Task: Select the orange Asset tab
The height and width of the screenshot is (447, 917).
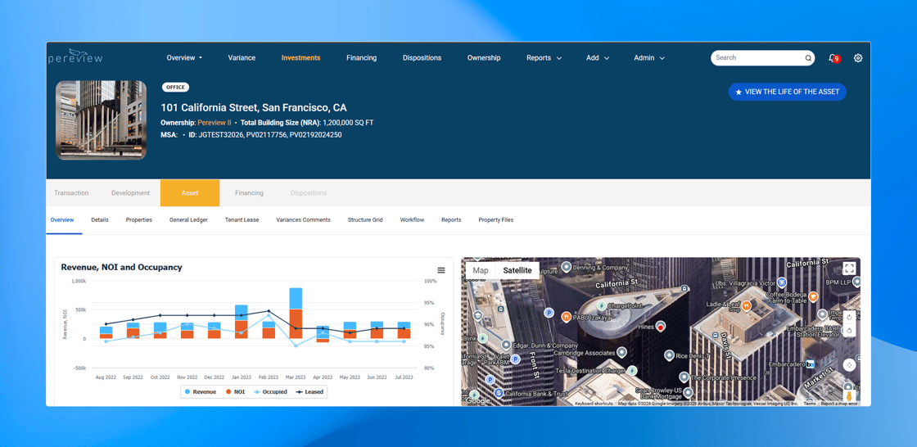Action: [190, 193]
